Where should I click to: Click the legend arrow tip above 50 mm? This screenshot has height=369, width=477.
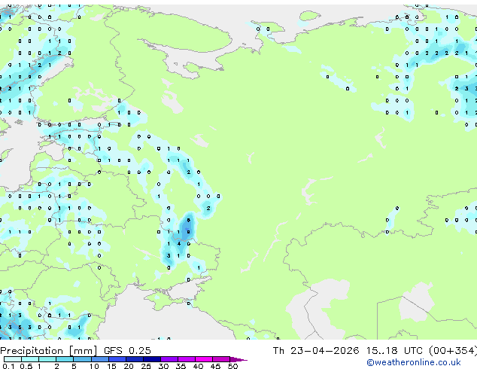click(238, 359)
